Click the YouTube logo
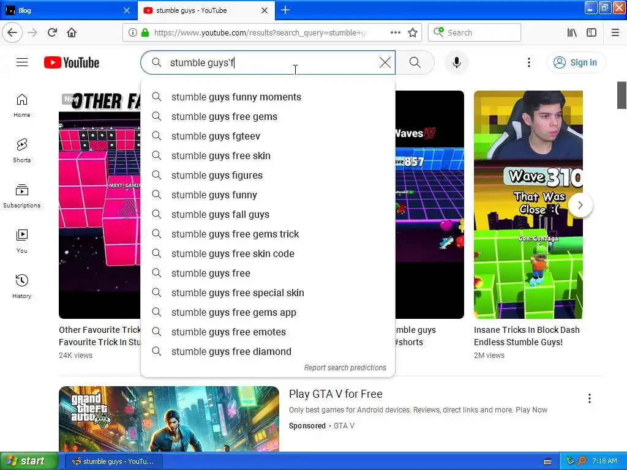 [x=72, y=63]
